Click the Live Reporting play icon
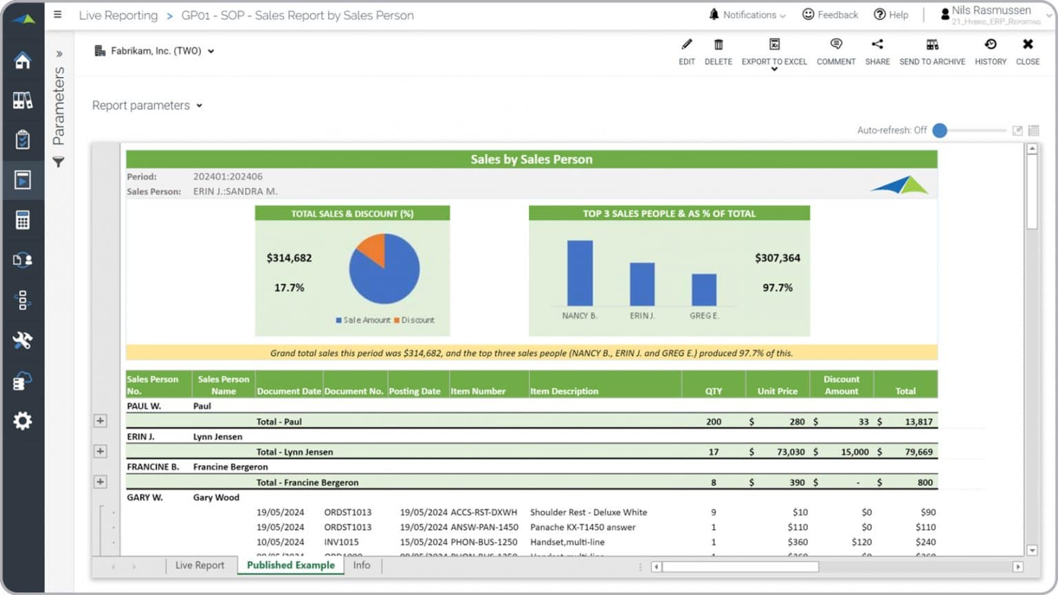Screen dimensions: 1058x595 23,180
